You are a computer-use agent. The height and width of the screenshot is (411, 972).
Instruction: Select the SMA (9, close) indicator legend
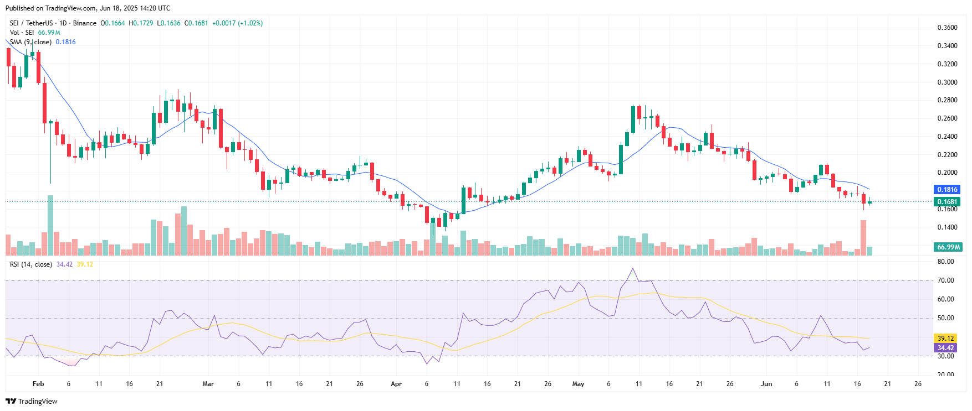coord(30,42)
